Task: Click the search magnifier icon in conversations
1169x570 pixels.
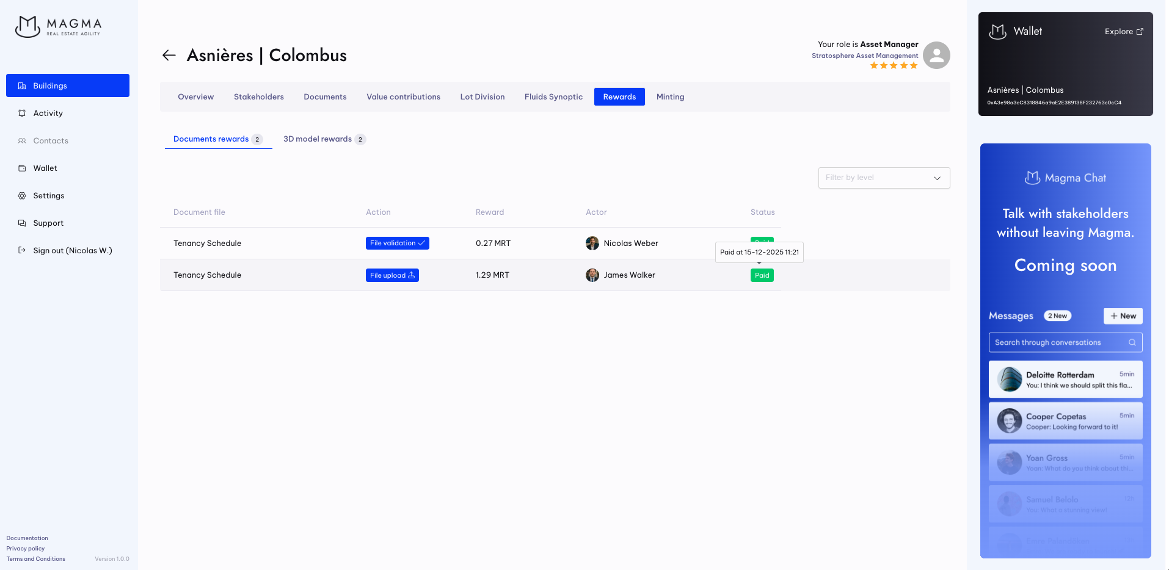Action: pos(1132,342)
